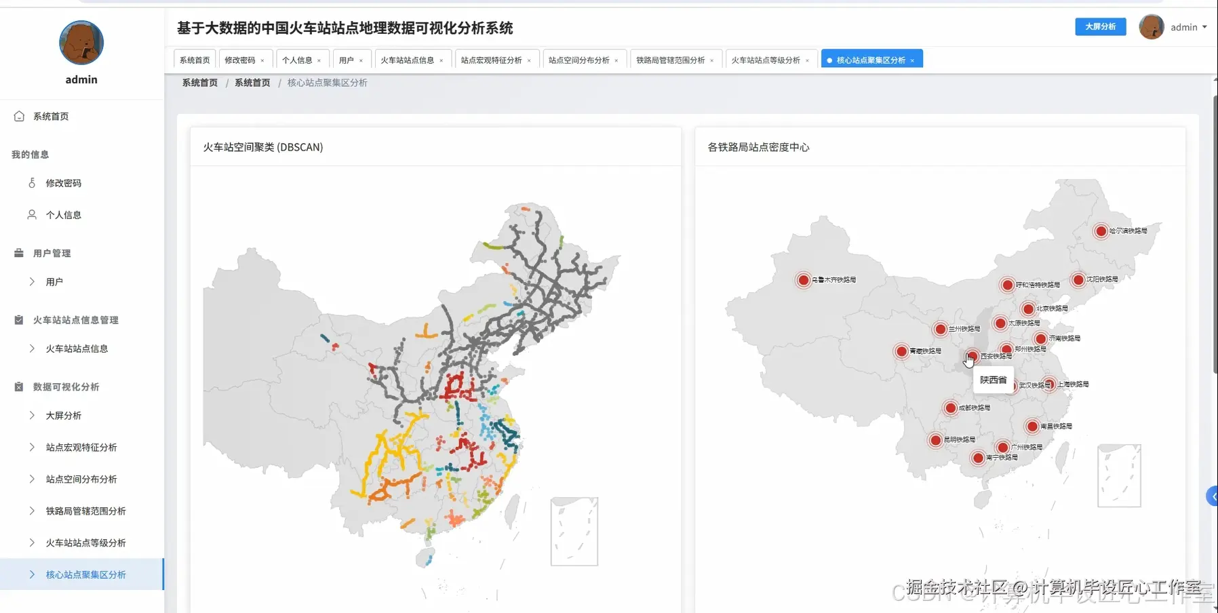Screen dimensions: 1218x613
Task: Click the panel icon beside 数据可视化分析
Action: coord(18,386)
